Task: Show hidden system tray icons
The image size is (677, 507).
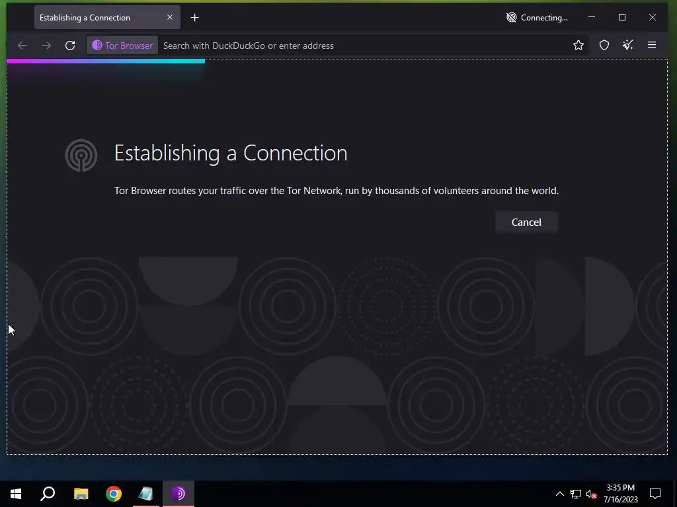Action: (559, 494)
